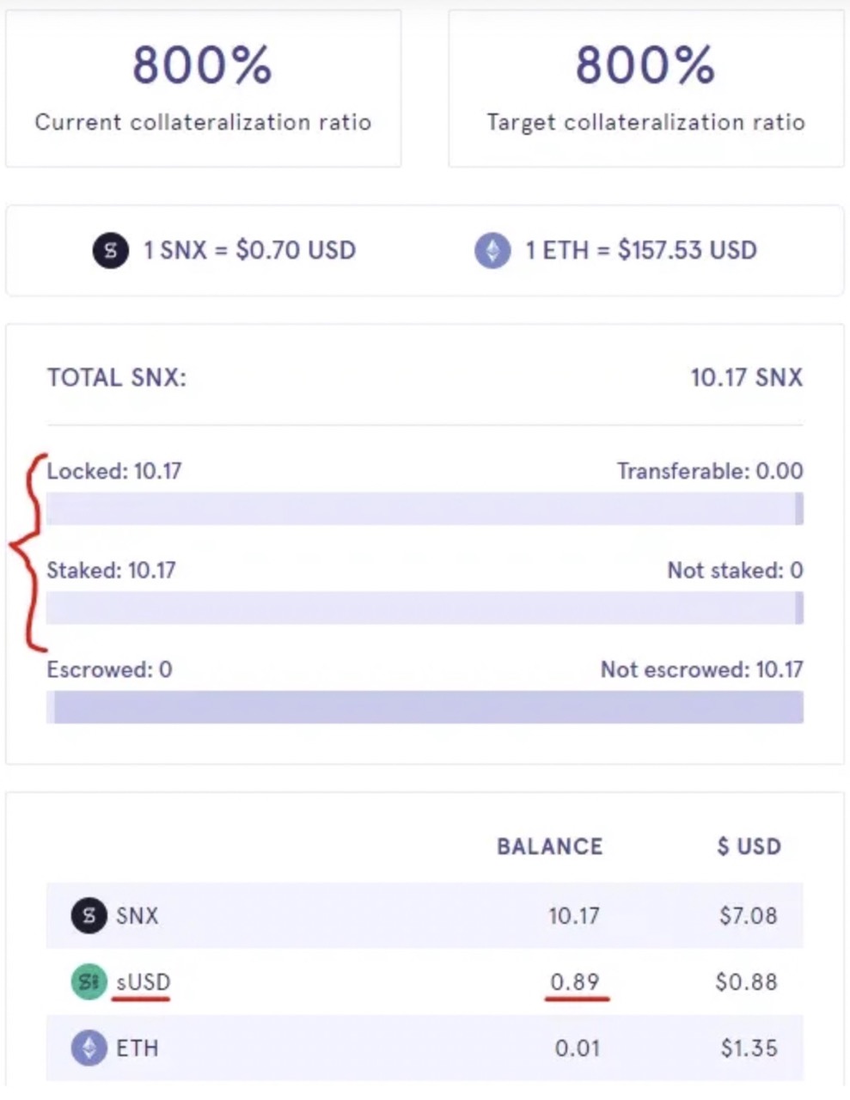The image size is (850, 1100).
Task: Click the Ethereum diamond icon near $157.53
Action: click(492, 251)
